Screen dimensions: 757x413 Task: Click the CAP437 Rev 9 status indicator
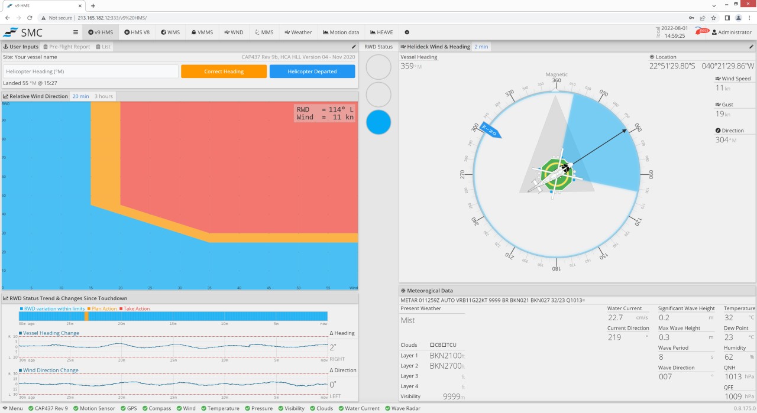point(47,408)
